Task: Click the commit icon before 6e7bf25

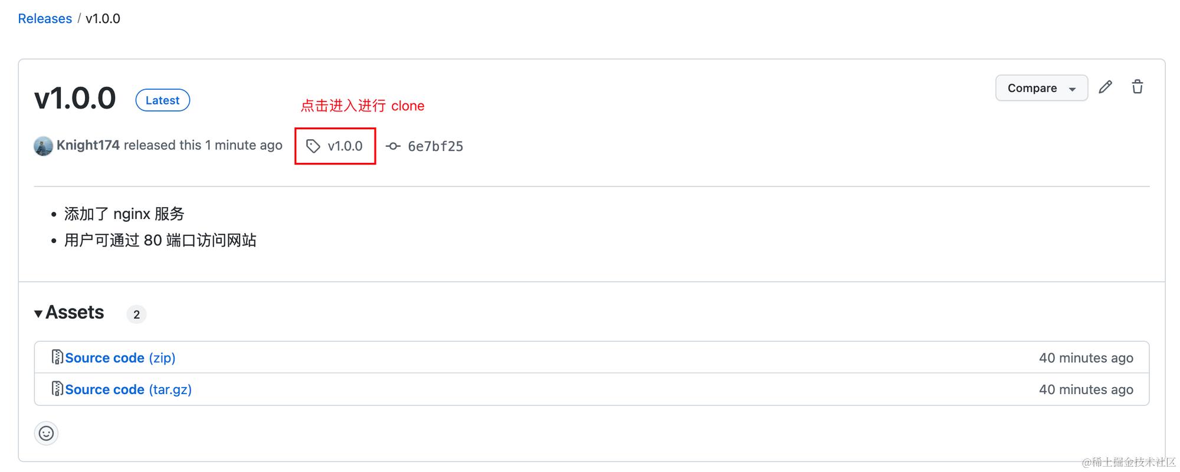Action: (x=393, y=146)
